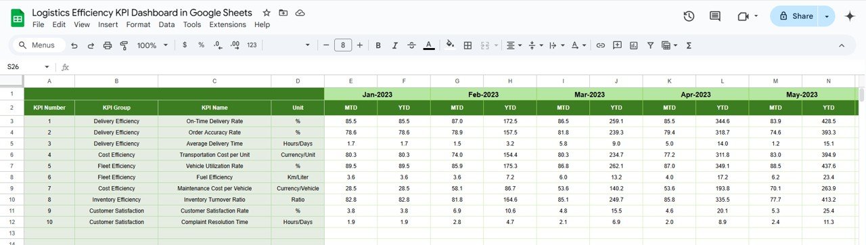Open functions sigma menu
The width and height of the screenshot is (866, 245).
(689, 45)
